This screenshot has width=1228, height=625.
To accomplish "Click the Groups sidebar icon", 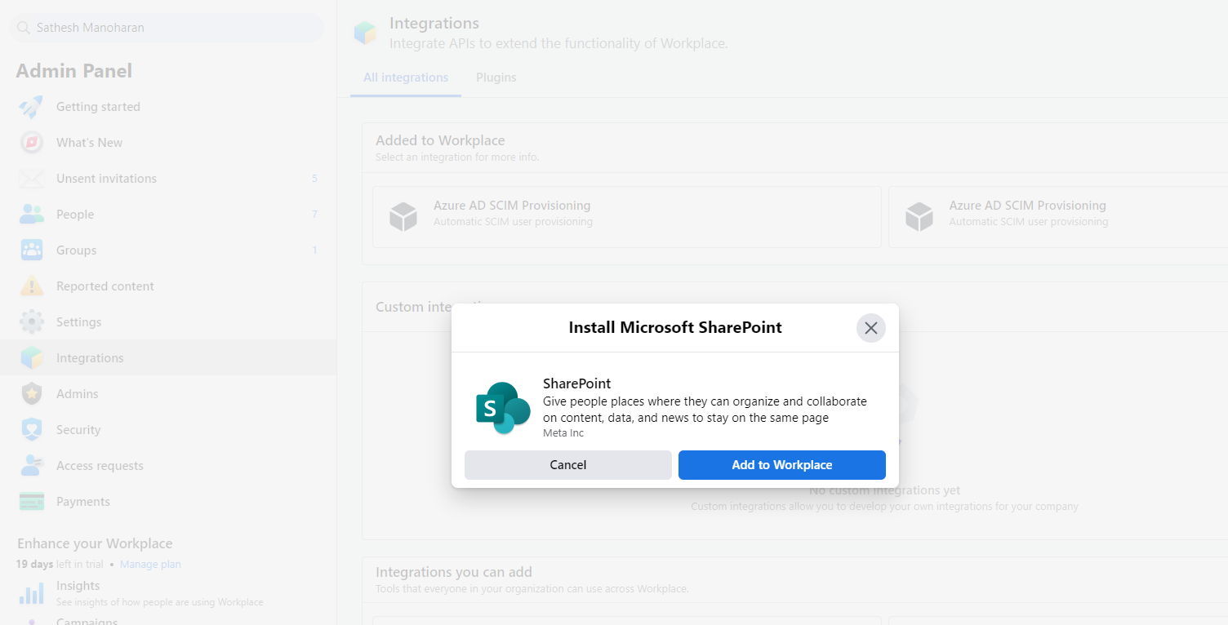I will [x=31, y=250].
